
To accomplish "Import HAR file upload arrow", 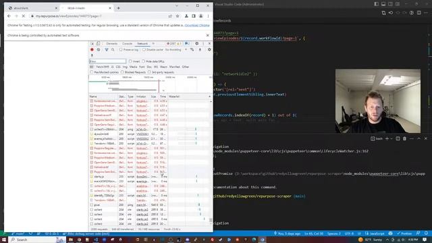I will (200, 49).
